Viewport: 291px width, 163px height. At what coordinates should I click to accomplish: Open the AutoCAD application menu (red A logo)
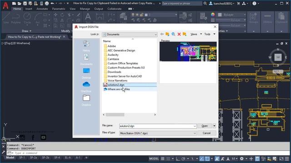coord(5,5)
